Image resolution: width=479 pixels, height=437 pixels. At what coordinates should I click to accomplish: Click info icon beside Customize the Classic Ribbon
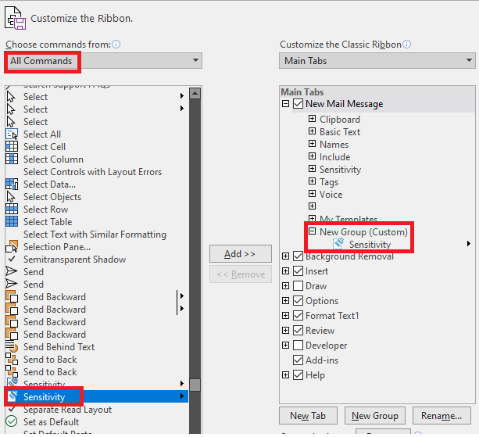point(407,45)
